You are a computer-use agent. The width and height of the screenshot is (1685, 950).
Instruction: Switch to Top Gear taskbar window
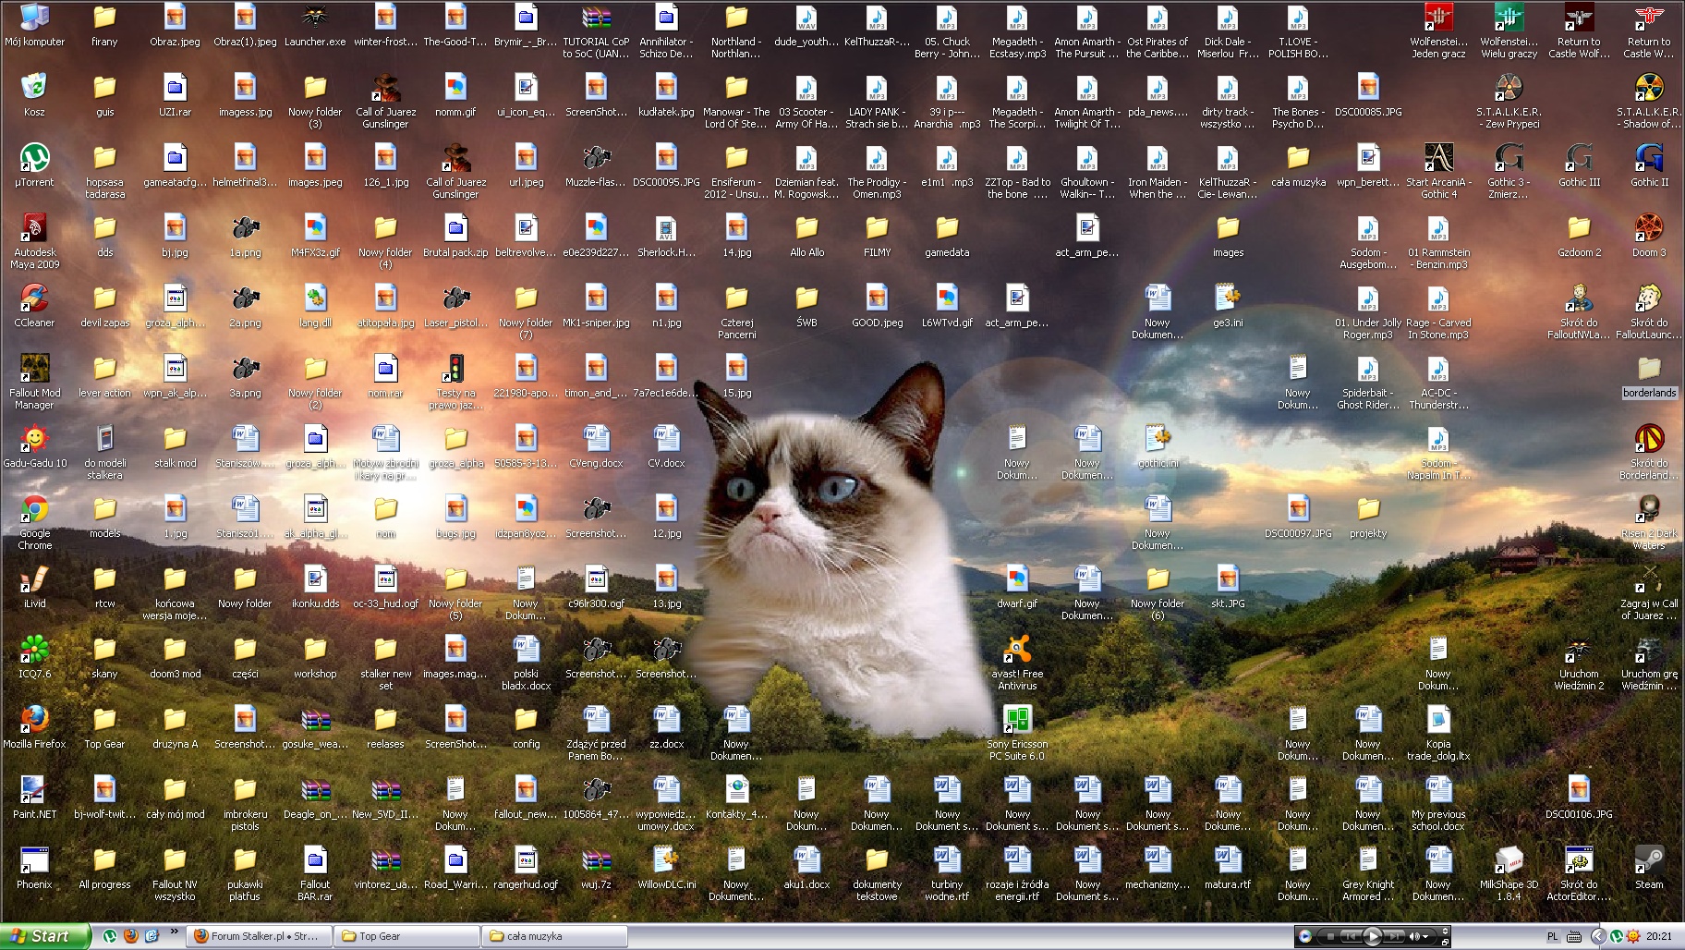[407, 936]
